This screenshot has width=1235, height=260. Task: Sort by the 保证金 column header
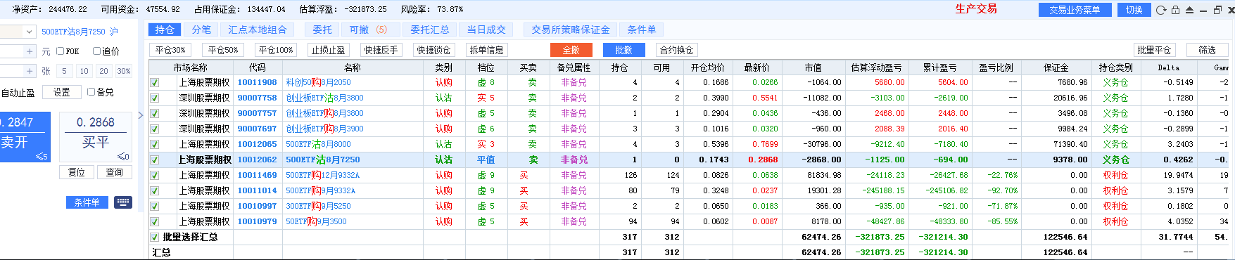click(1056, 67)
